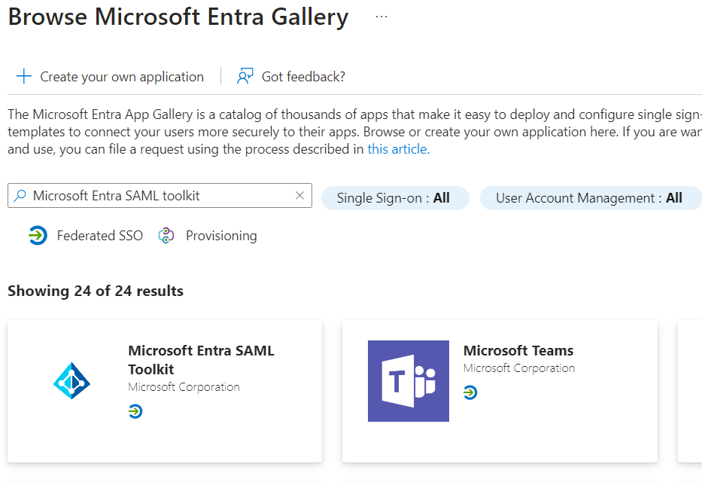Click the Federated SSO label text

pos(100,236)
